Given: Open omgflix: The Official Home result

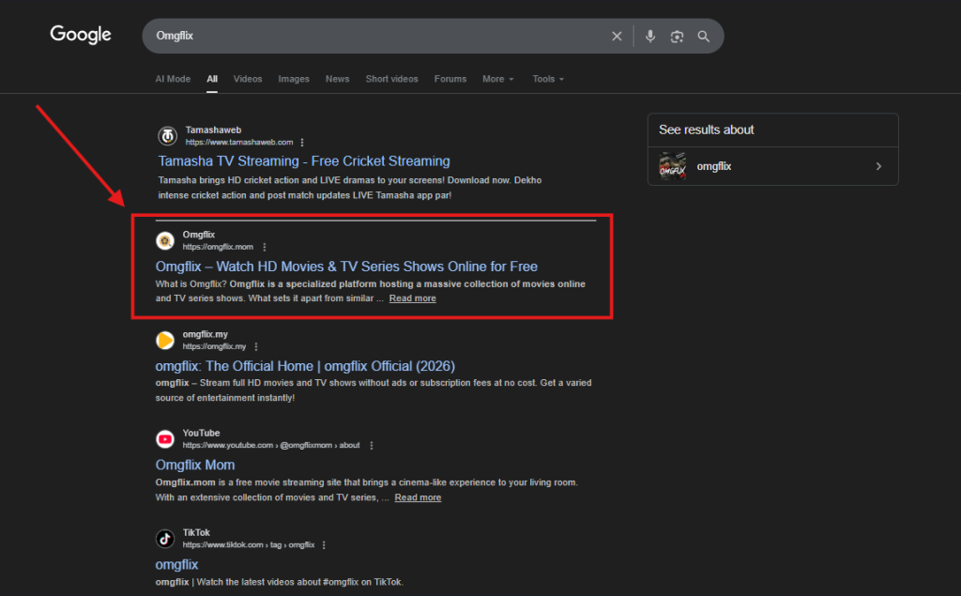Looking at the screenshot, I should tap(305, 366).
